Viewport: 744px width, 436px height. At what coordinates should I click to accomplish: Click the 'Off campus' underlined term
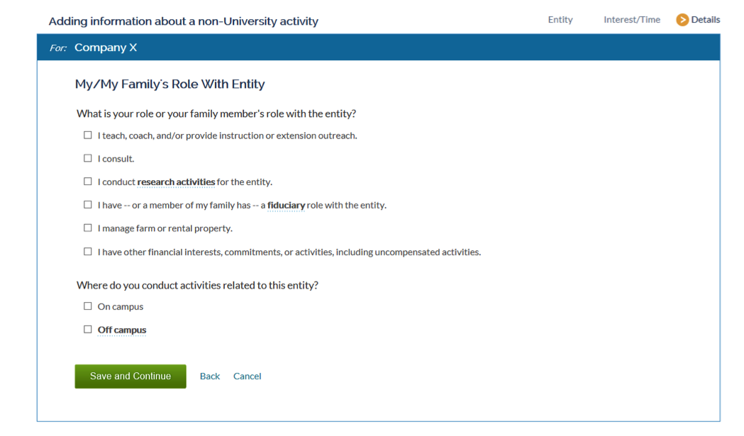point(122,330)
